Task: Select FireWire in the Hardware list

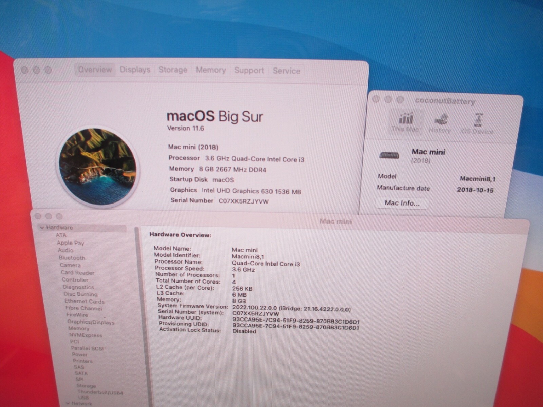Action: [x=77, y=315]
